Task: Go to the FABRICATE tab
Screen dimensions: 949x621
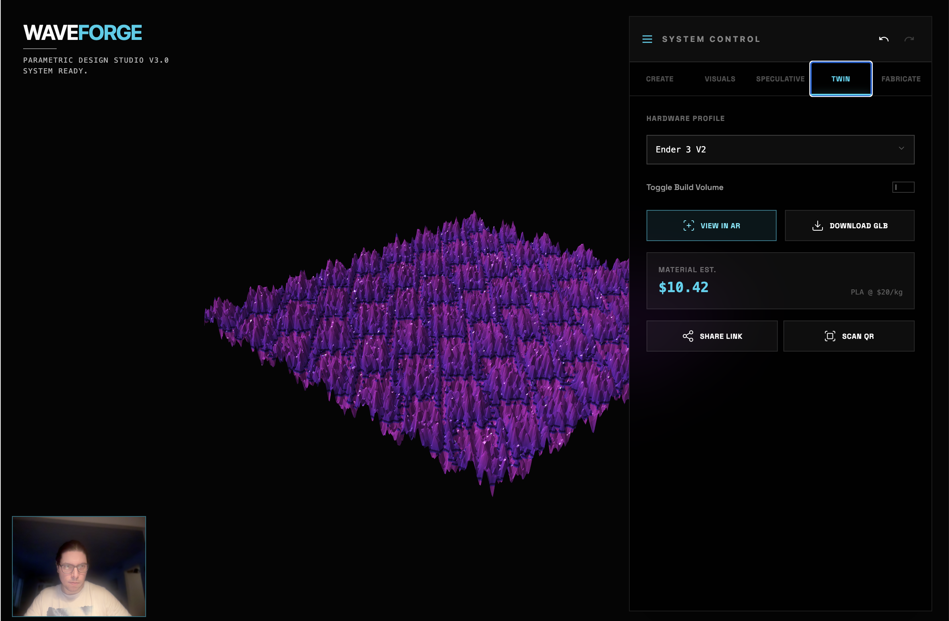Action: tap(901, 79)
